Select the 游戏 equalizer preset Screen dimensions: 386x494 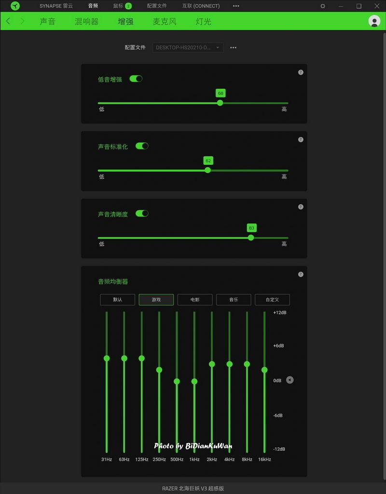[156, 300]
